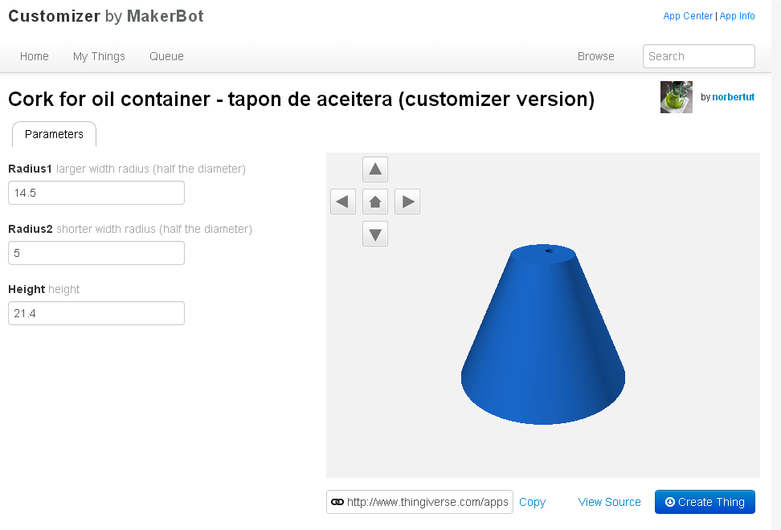Copy the share URL using Copy

click(532, 502)
